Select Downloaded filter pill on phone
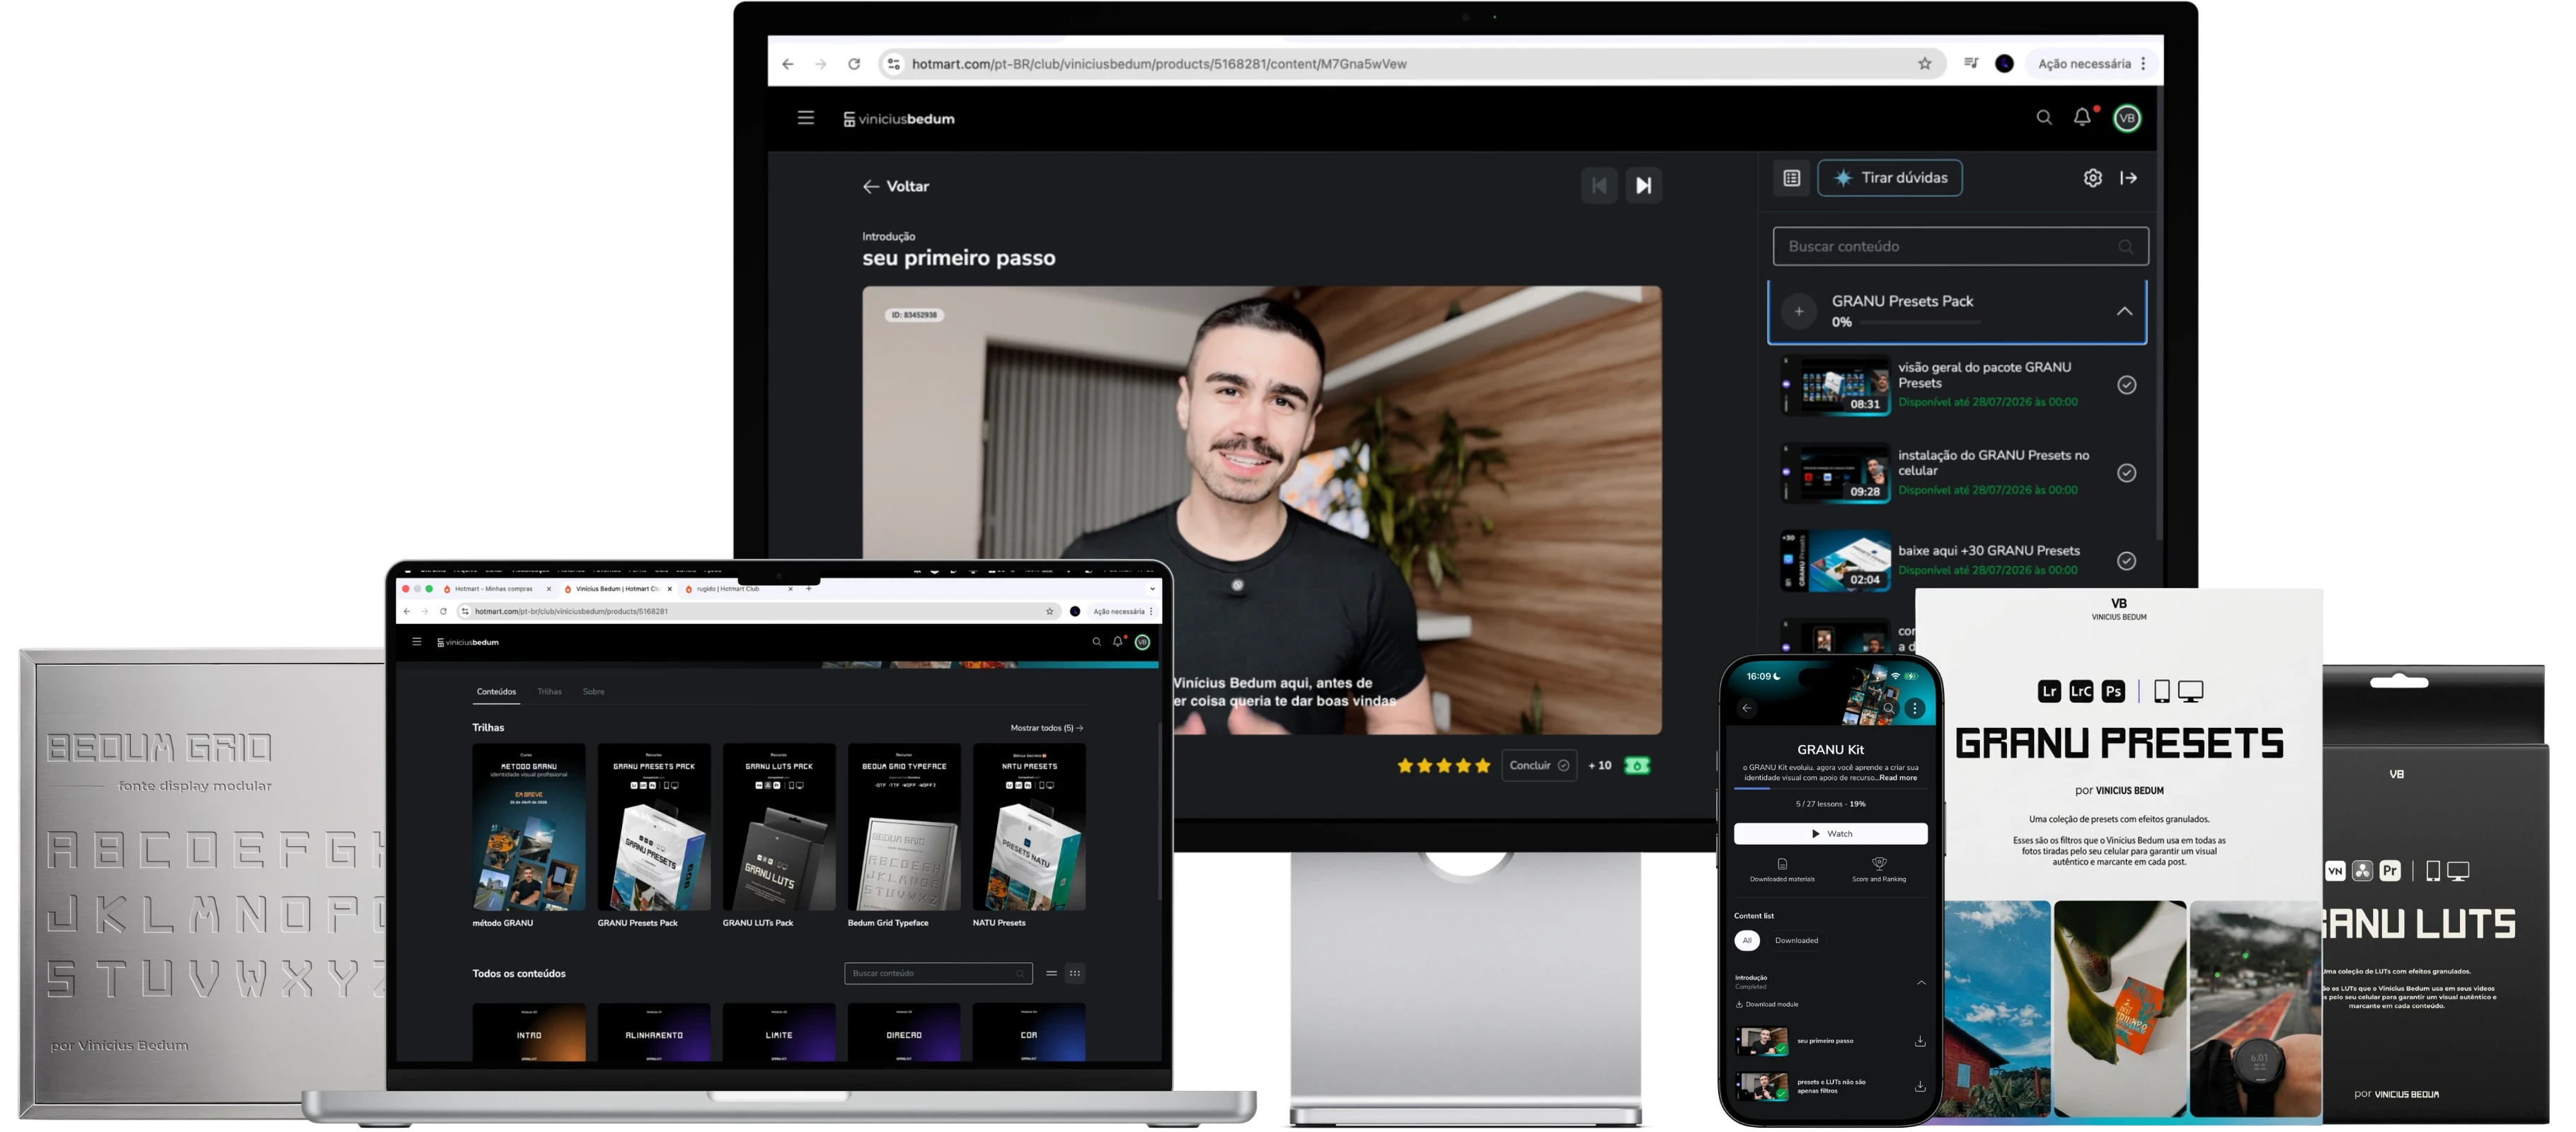The image size is (2576, 1132). [1796, 941]
